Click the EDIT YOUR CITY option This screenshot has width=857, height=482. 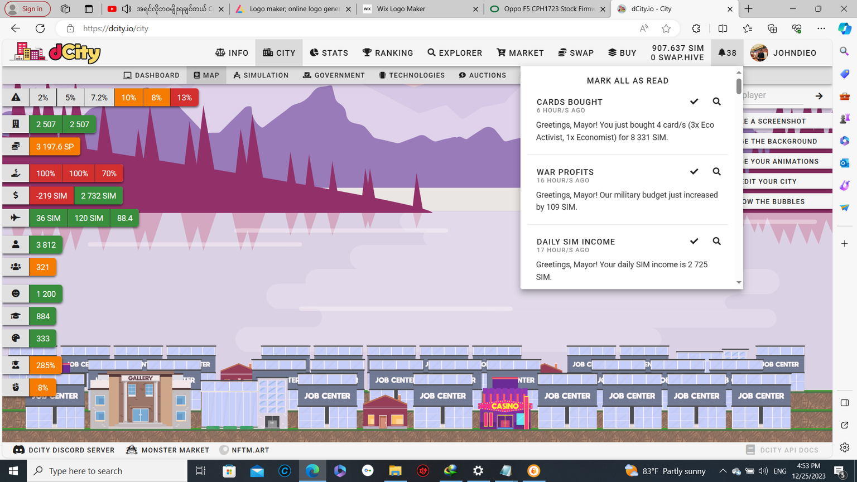[x=787, y=181]
